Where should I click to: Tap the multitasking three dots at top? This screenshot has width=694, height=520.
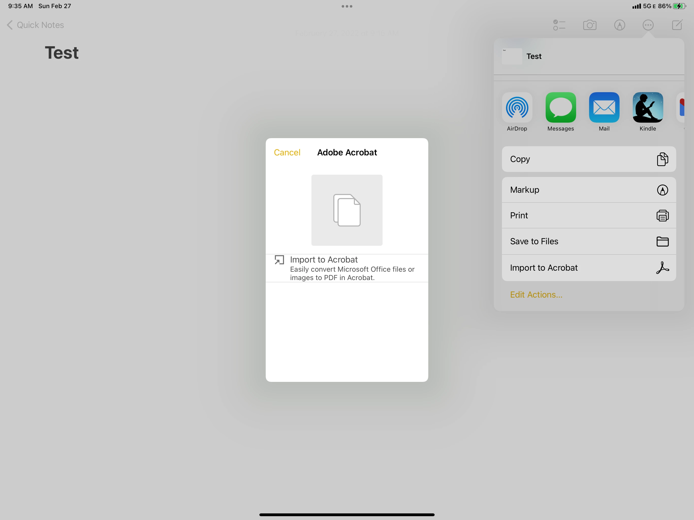347,6
